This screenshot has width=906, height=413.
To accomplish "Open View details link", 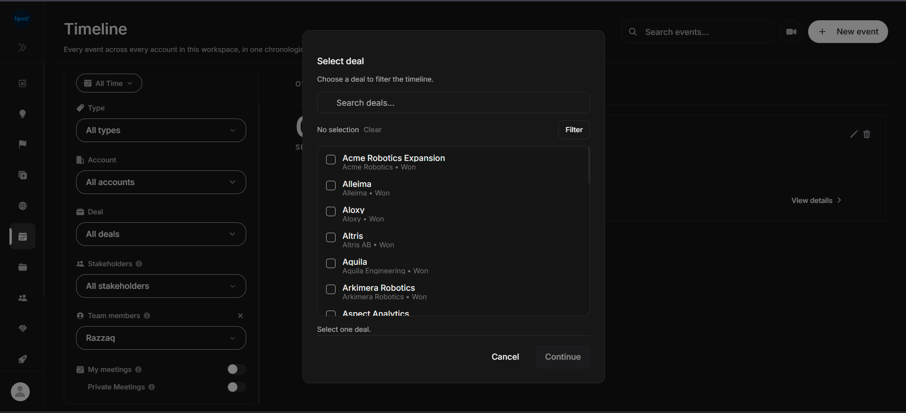I will tap(816, 201).
